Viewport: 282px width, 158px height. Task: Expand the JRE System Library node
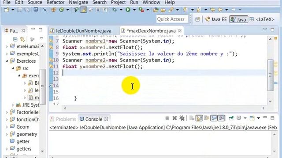(x=13, y=105)
